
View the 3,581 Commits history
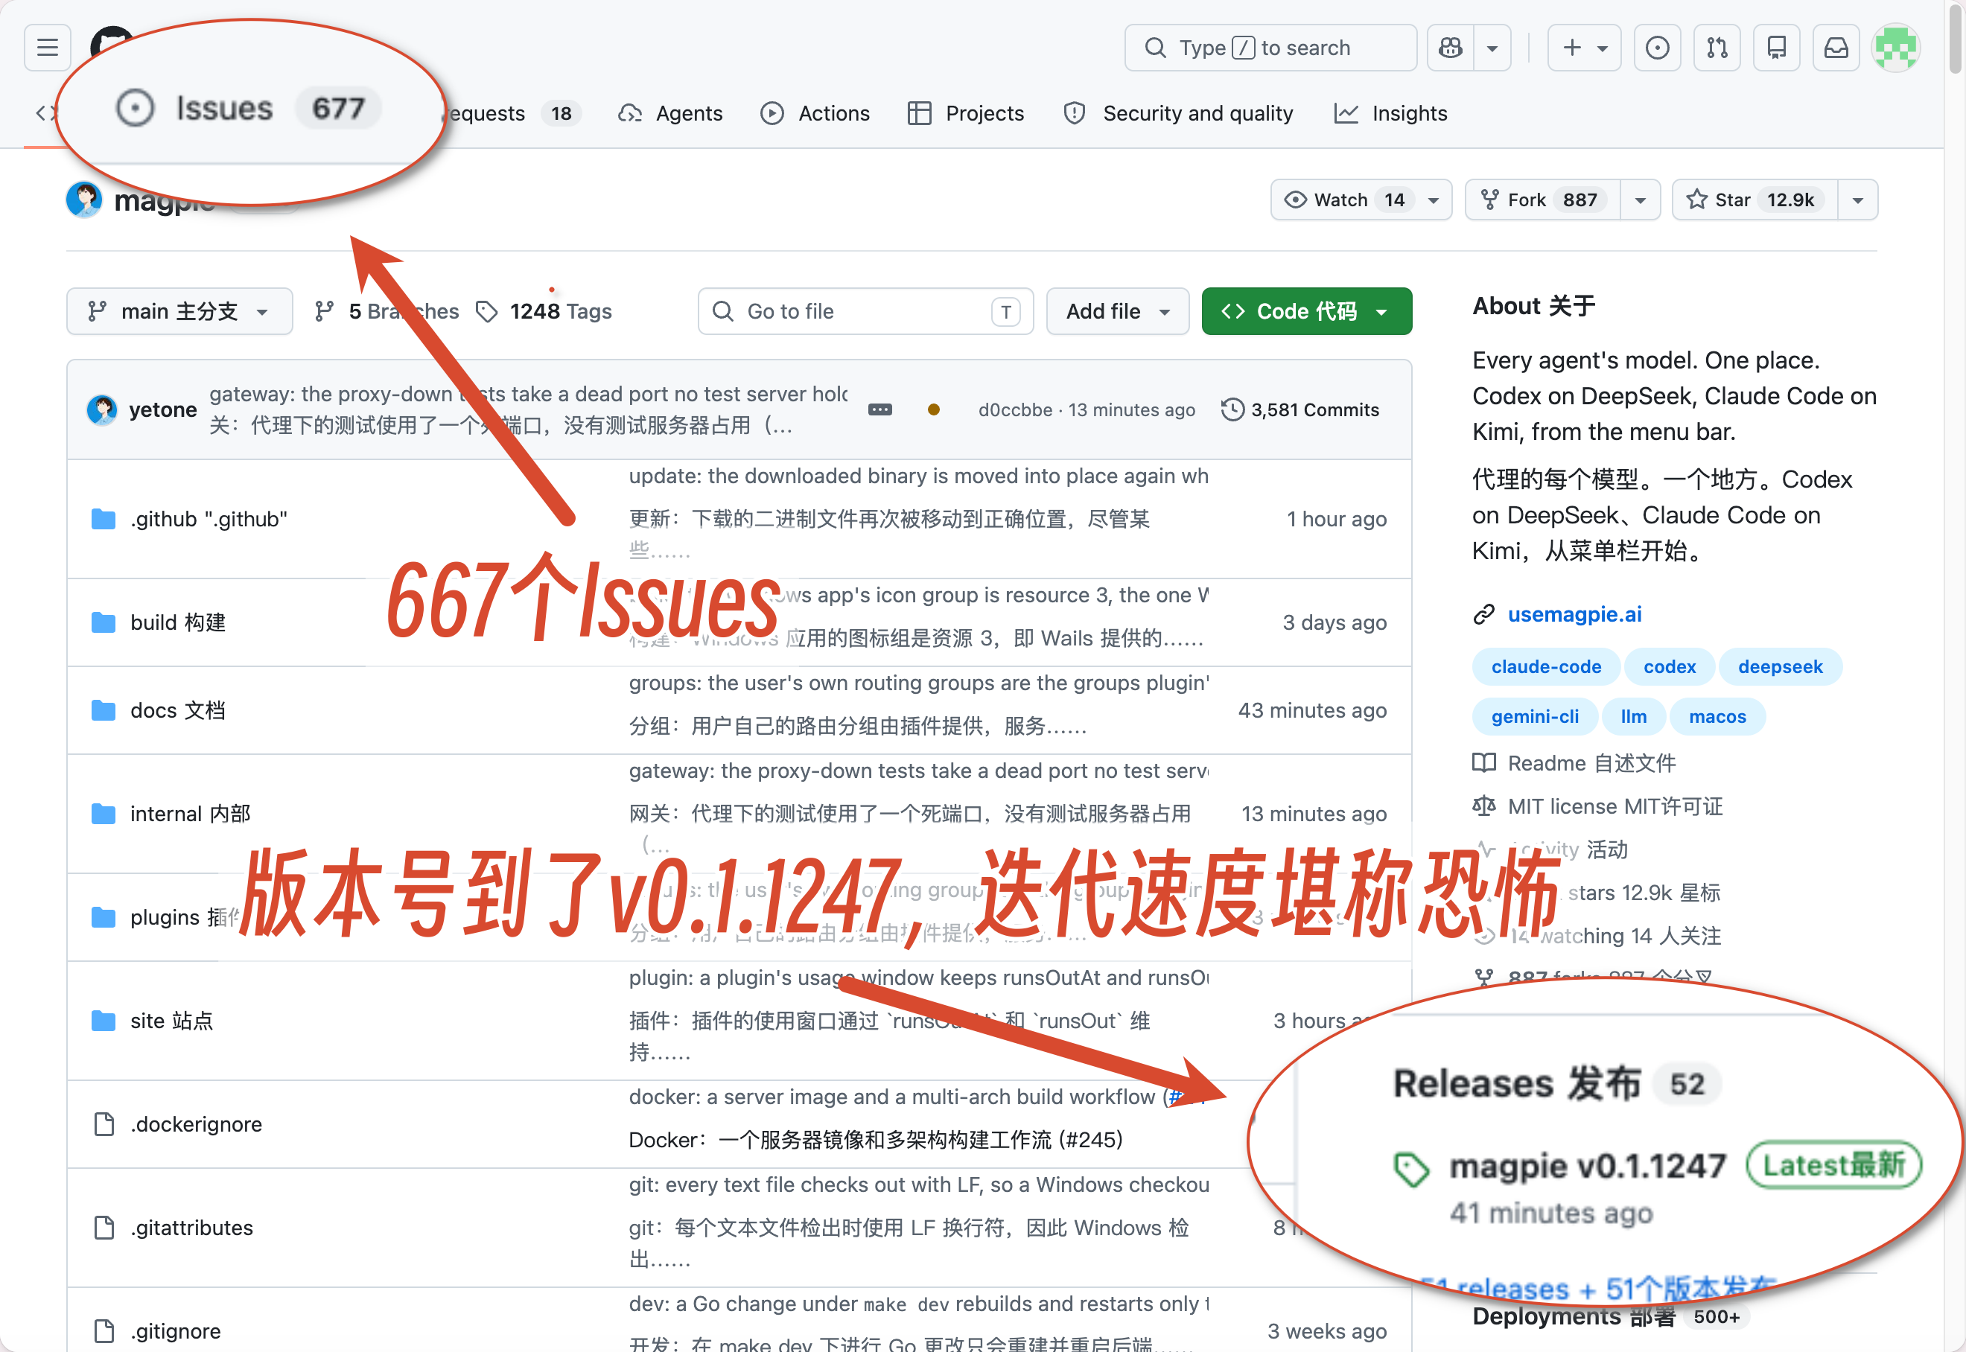[x=1300, y=409]
